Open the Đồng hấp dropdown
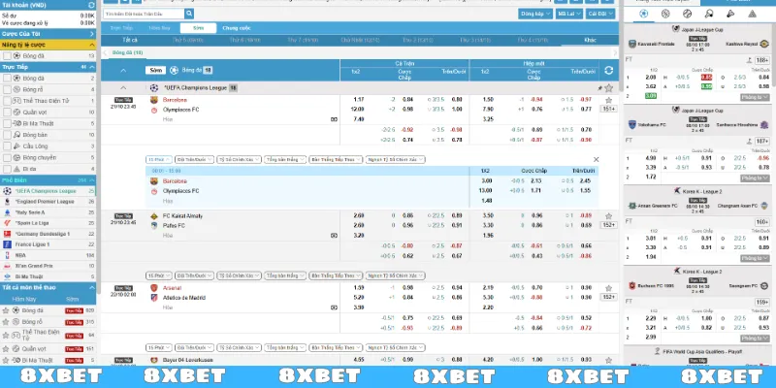This screenshot has height=388, width=776. click(533, 15)
